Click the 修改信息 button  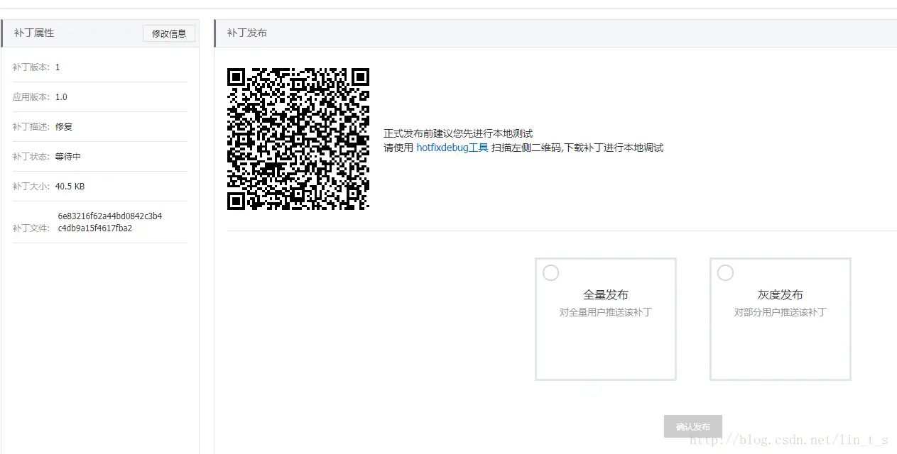(169, 33)
